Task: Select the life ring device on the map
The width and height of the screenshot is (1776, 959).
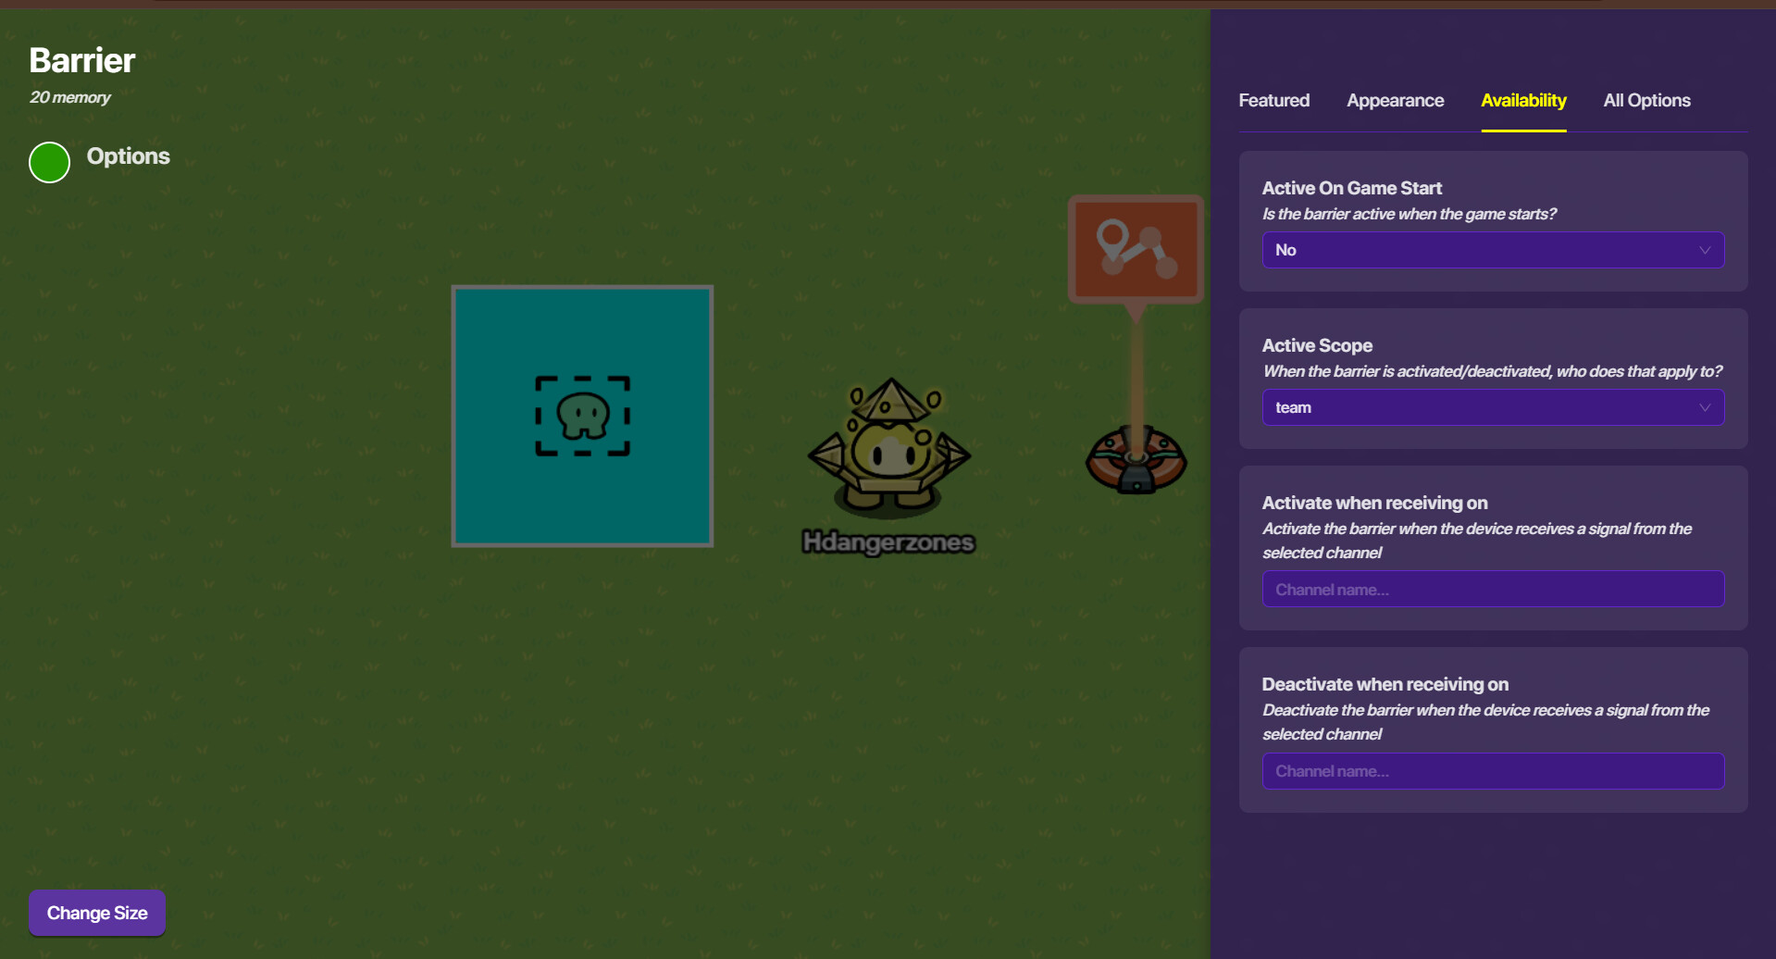Action: tap(1136, 459)
